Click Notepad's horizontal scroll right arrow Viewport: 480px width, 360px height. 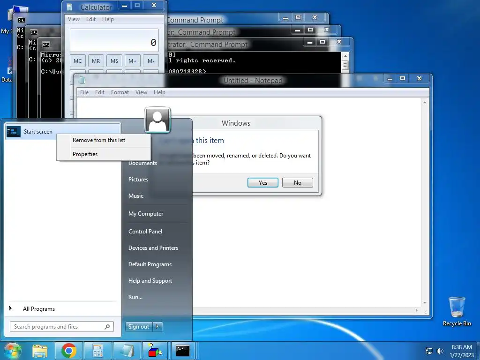[x=416, y=310]
